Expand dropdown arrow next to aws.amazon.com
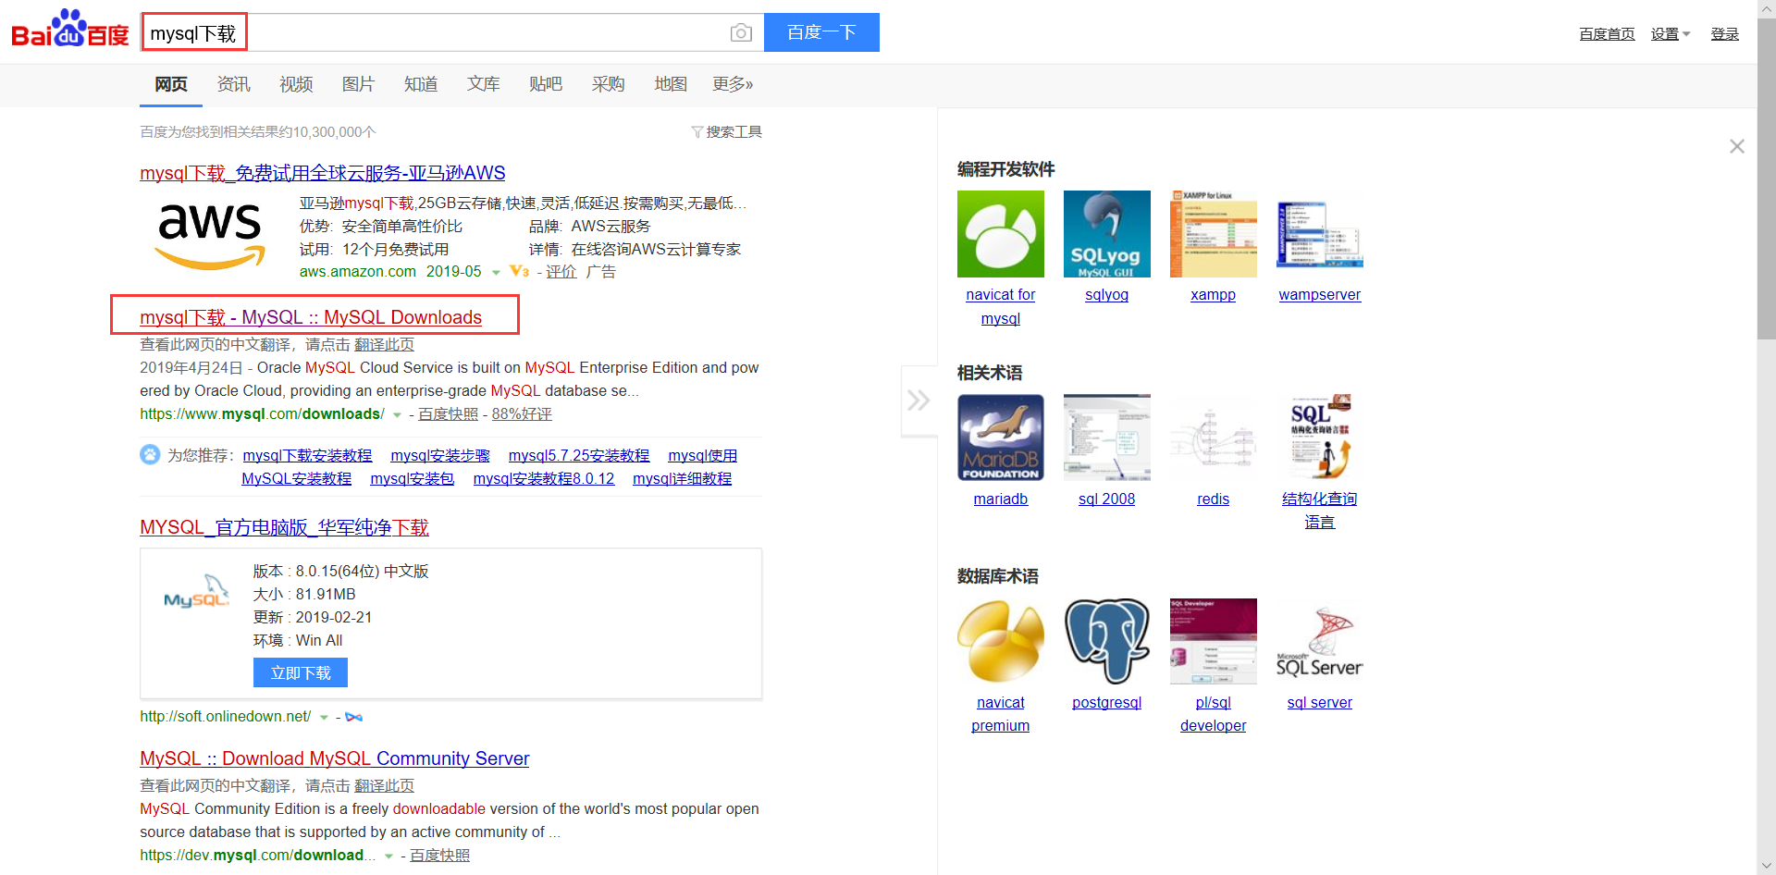 [496, 273]
